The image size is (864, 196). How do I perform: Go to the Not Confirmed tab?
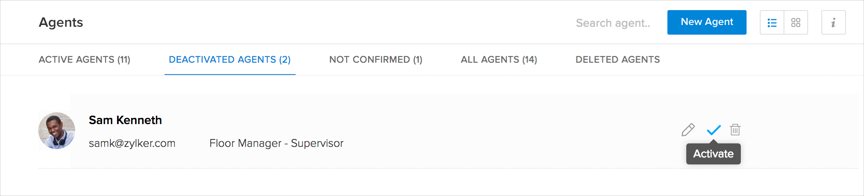376,60
